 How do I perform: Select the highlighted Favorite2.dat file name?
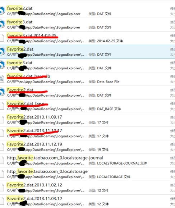[20, 49]
